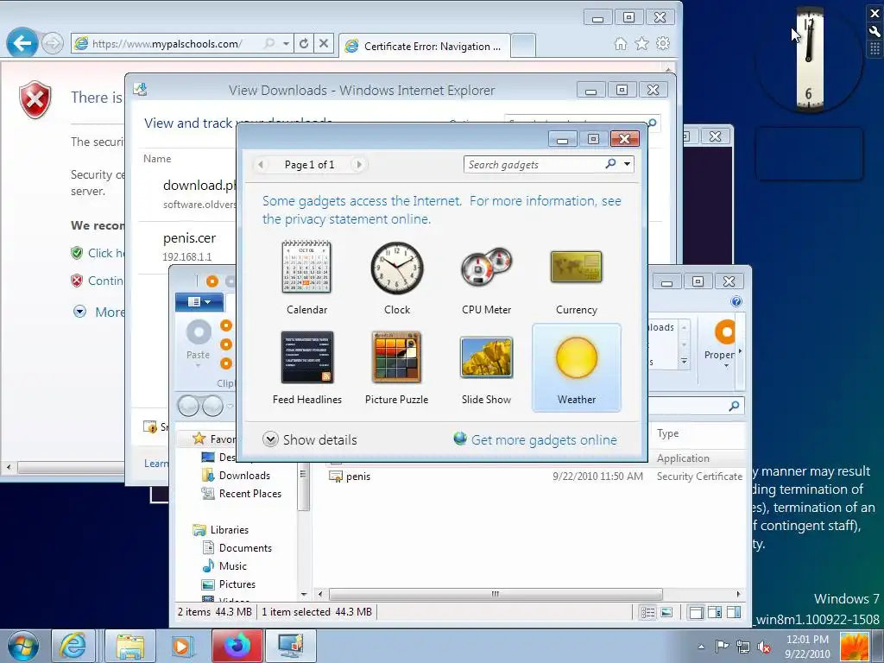Open Music library in navigation pane
The image size is (884, 663).
point(224,565)
